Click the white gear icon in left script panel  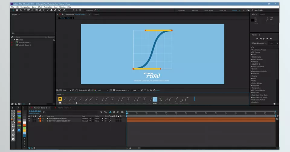13,139
